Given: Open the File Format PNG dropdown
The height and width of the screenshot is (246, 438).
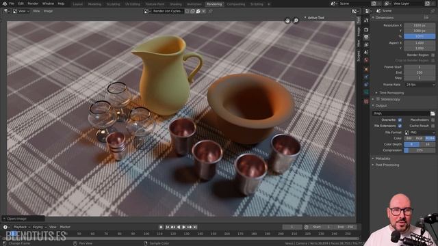Looking at the screenshot, I should (420, 133).
